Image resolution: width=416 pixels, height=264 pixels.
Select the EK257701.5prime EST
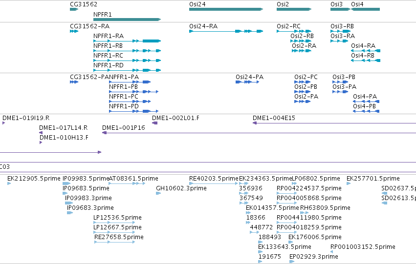coord(349,183)
